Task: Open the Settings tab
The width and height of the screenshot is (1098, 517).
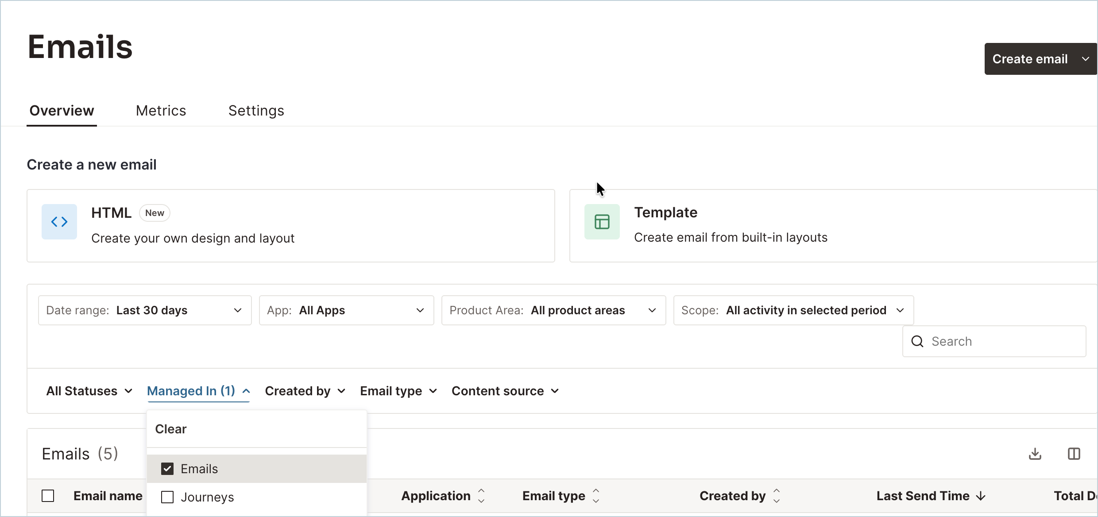Action: click(x=256, y=111)
